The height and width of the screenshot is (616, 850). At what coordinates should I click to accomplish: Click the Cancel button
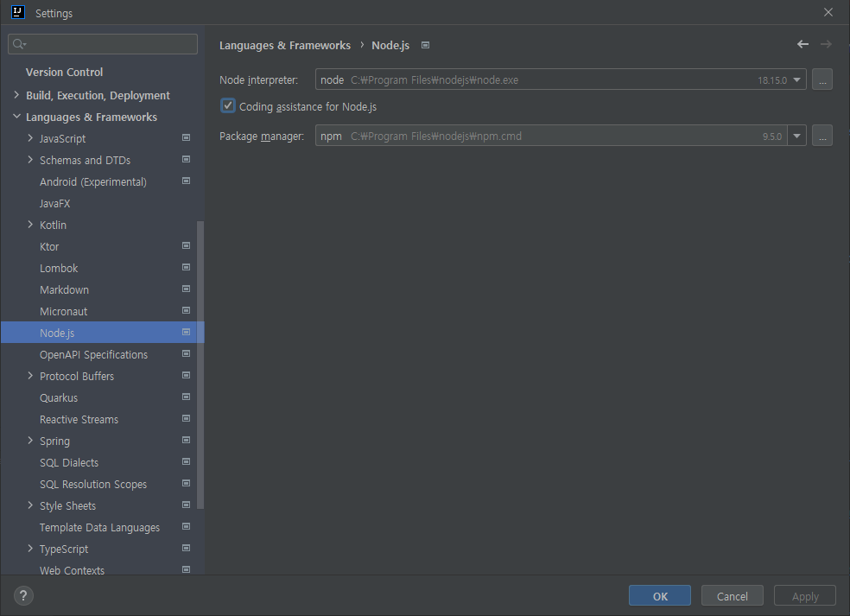click(733, 596)
